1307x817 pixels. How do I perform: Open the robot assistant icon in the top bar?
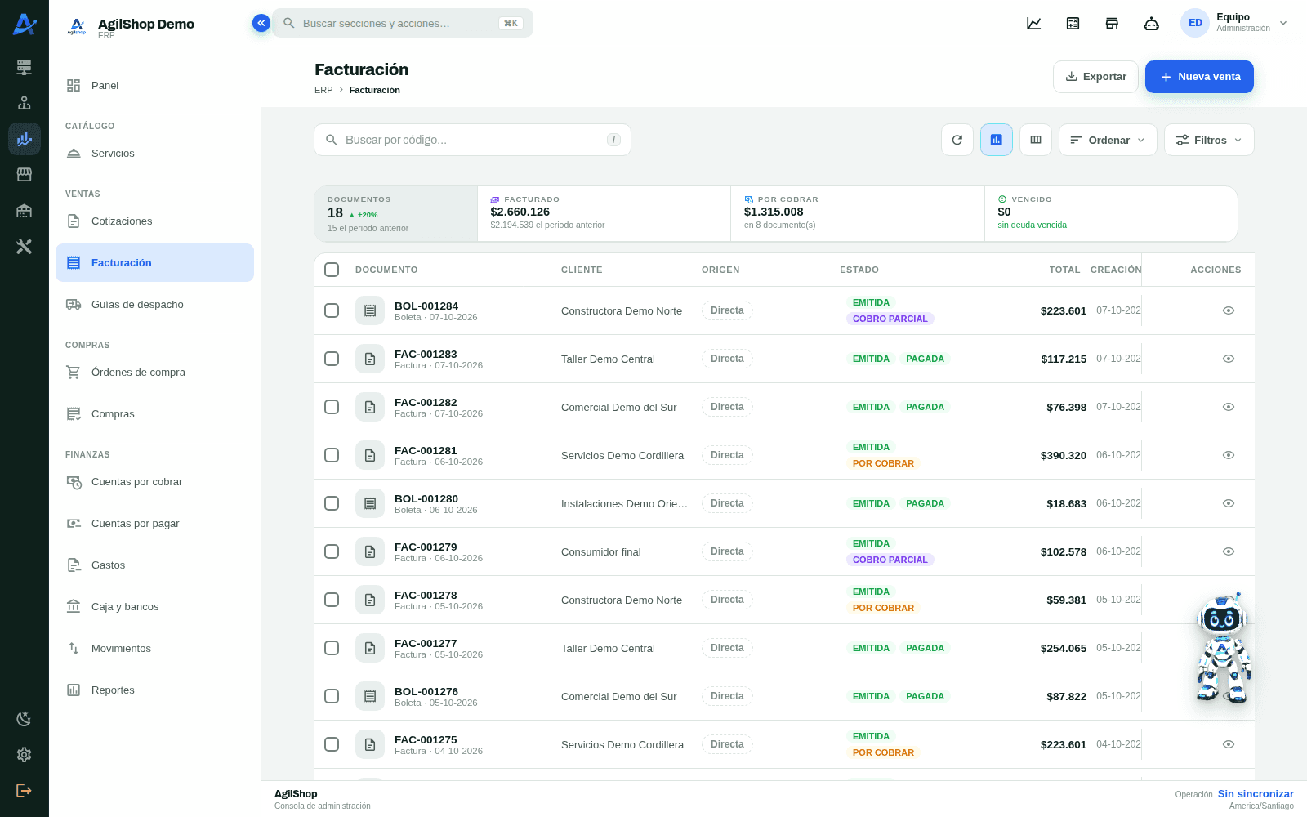1151,23
